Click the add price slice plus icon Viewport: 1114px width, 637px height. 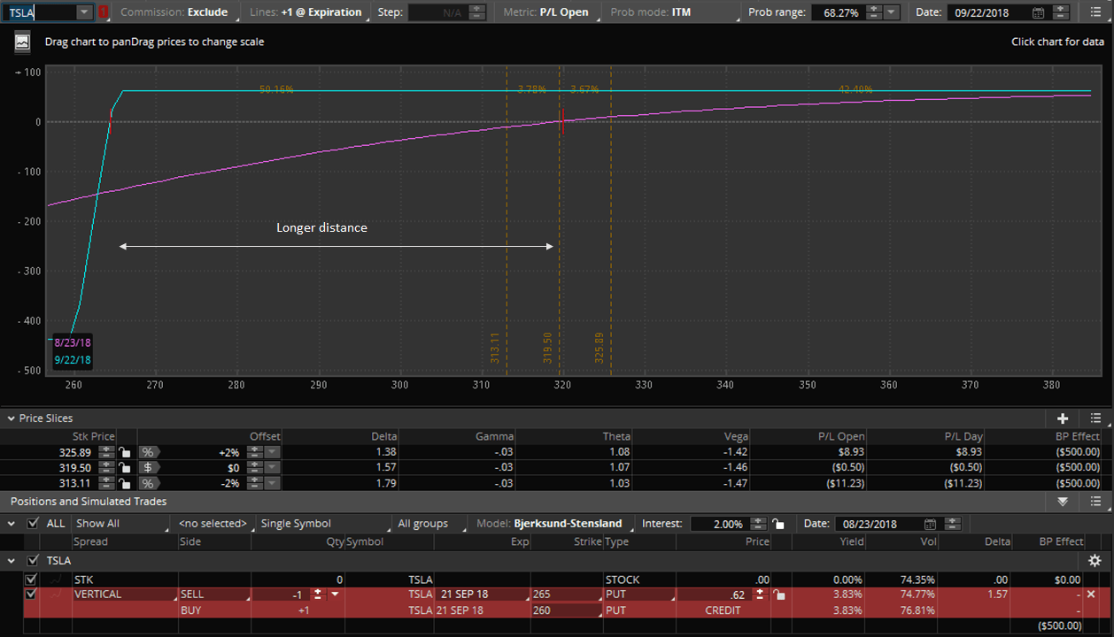[x=1063, y=418]
